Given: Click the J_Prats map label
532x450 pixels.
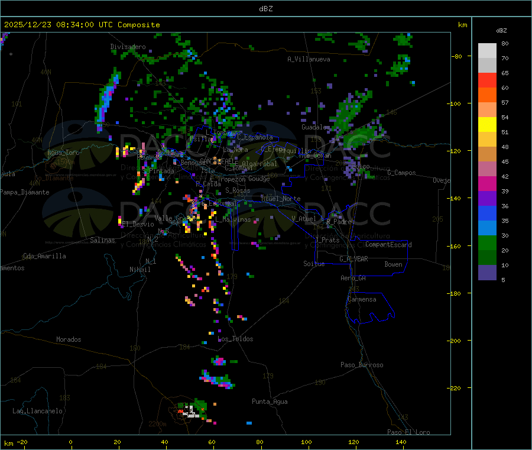Looking at the screenshot, I should pos(327,240).
